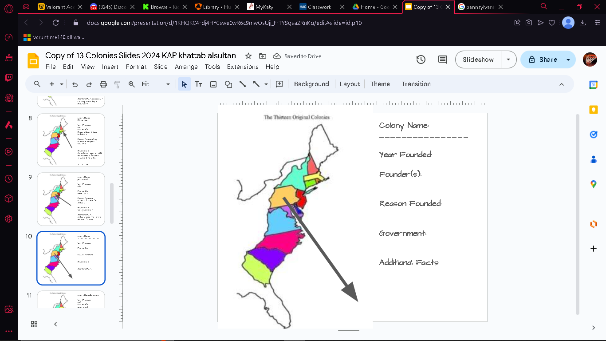The image size is (606, 341).
Task: Select slide 9 thumbnail
Action: [x=71, y=199]
